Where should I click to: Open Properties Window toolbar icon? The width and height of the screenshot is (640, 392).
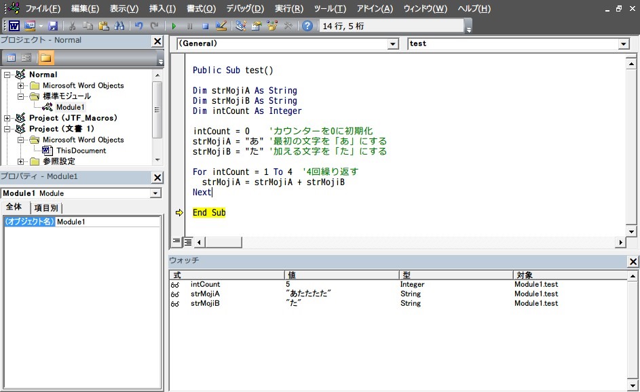click(257, 26)
